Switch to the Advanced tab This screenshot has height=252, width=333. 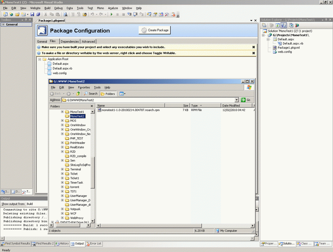pyautogui.click(x=88, y=41)
